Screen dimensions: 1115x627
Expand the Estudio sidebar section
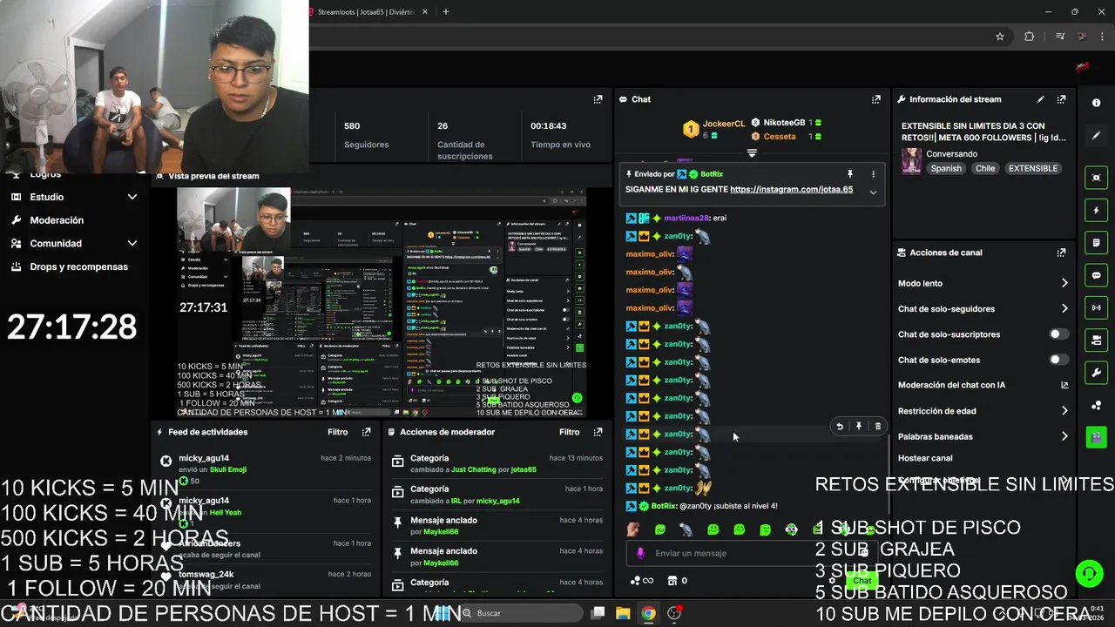pyautogui.click(x=132, y=197)
